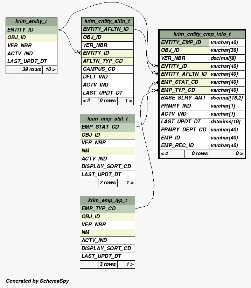Screen dimensions: 251x288
Task: Open the krim_entity_afltn_t table header
Action: tap(107, 21)
